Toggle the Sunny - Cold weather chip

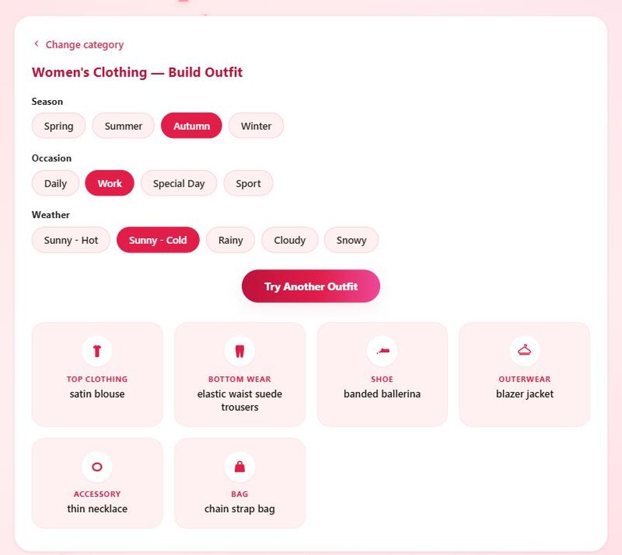tap(158, 240)
